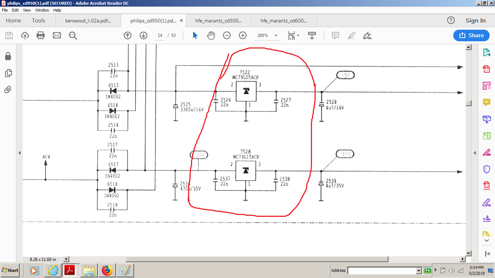Screen dimensions: 495x278
Task: Open Internet Explorer from taskbar
Action: (x=53, y=270)
